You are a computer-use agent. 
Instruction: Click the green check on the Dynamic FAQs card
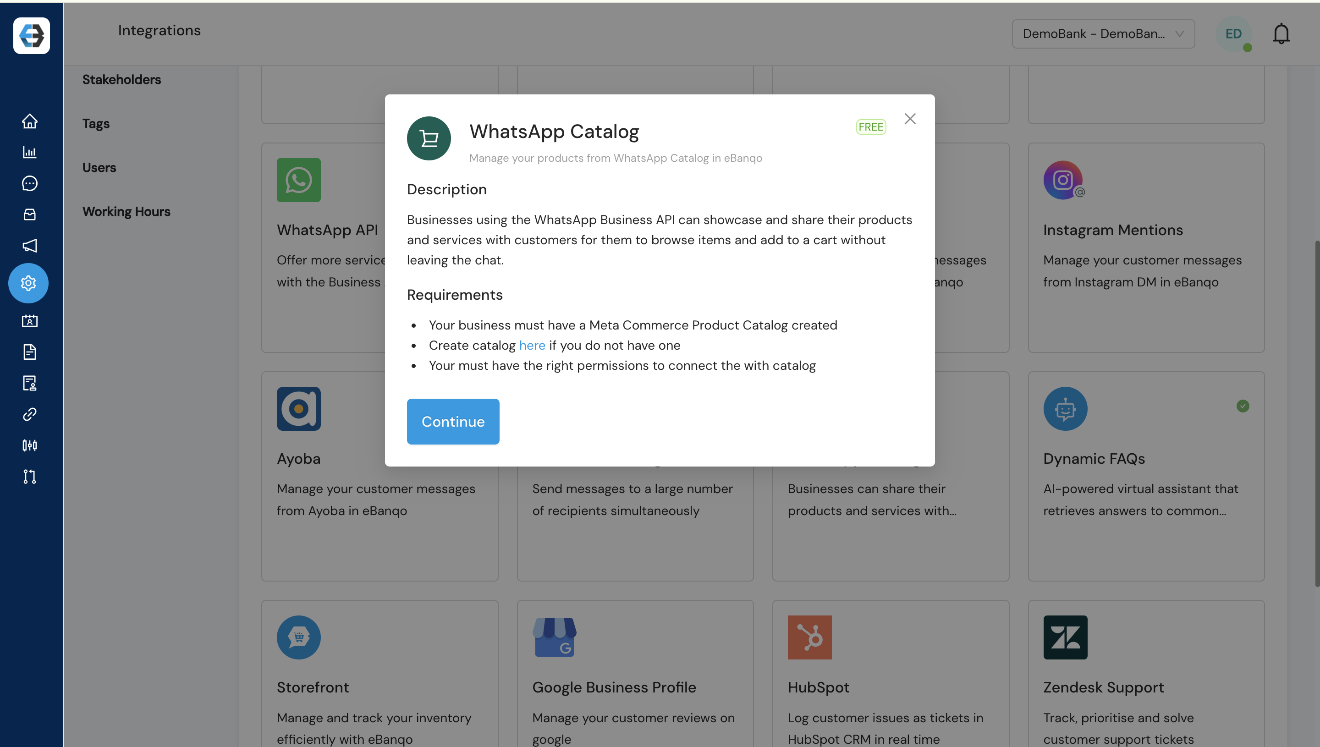point(1243,406)
